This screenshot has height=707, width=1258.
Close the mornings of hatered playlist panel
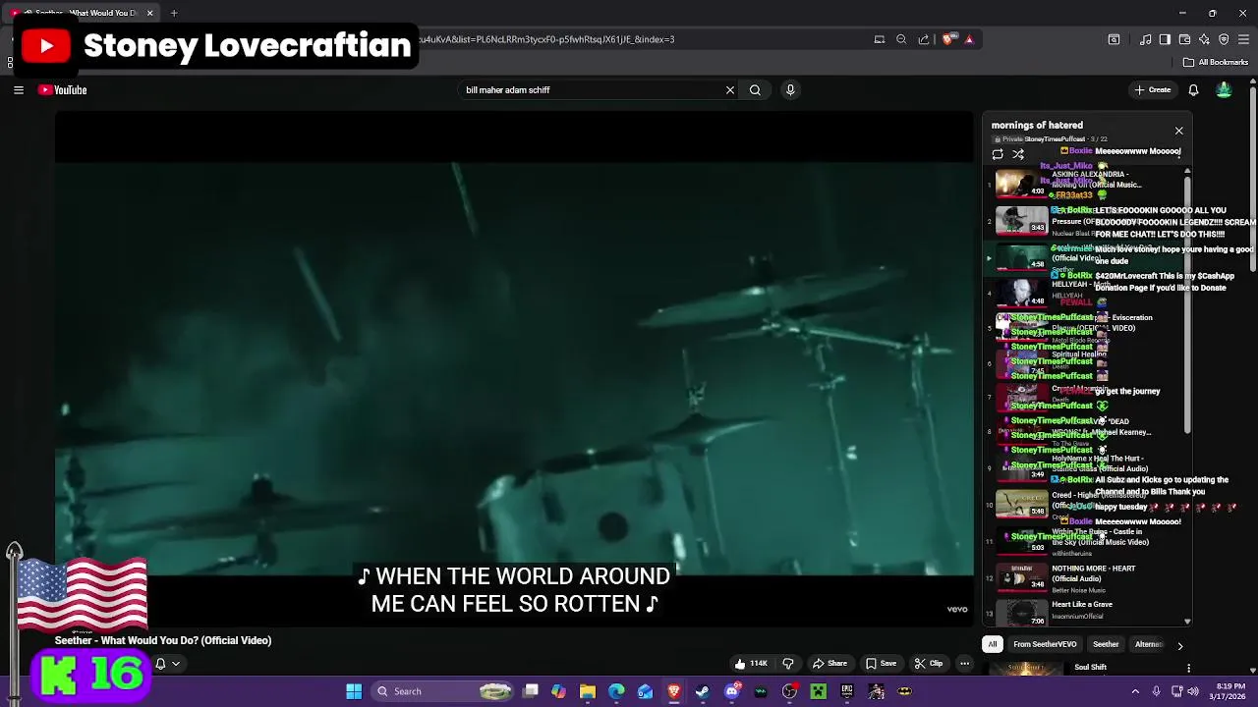[x=1179, y=131]
